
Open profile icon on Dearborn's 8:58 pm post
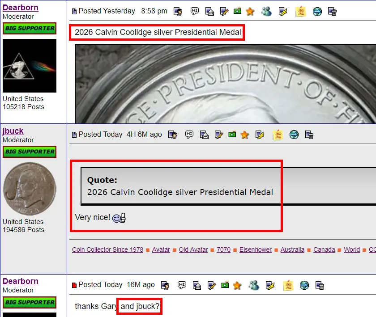(x=178, y=11)
